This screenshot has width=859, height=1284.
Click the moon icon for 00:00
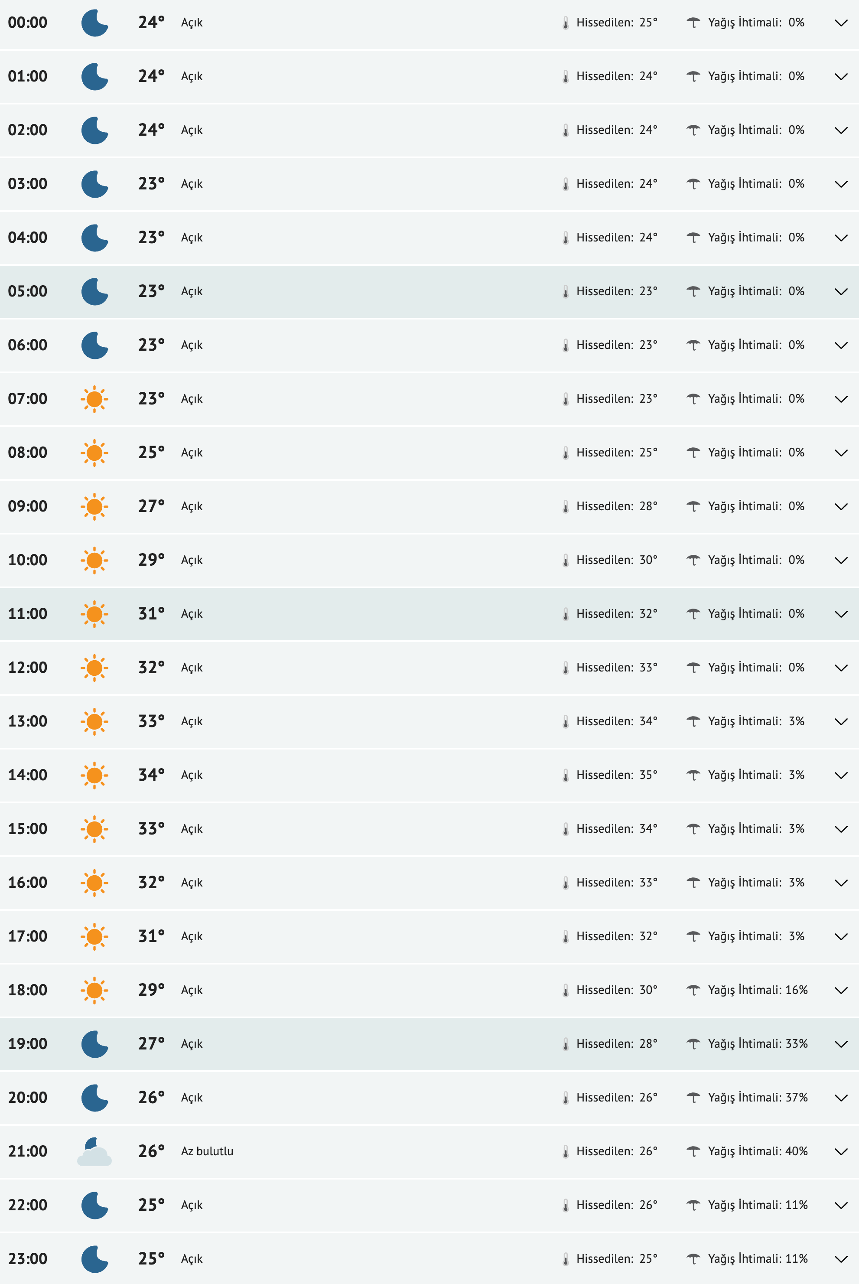coord(94,23)
